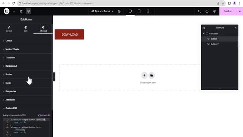This screenshot has width=243, height=137.
Task: Click the Edit with AI link
Action: (44, 115)
